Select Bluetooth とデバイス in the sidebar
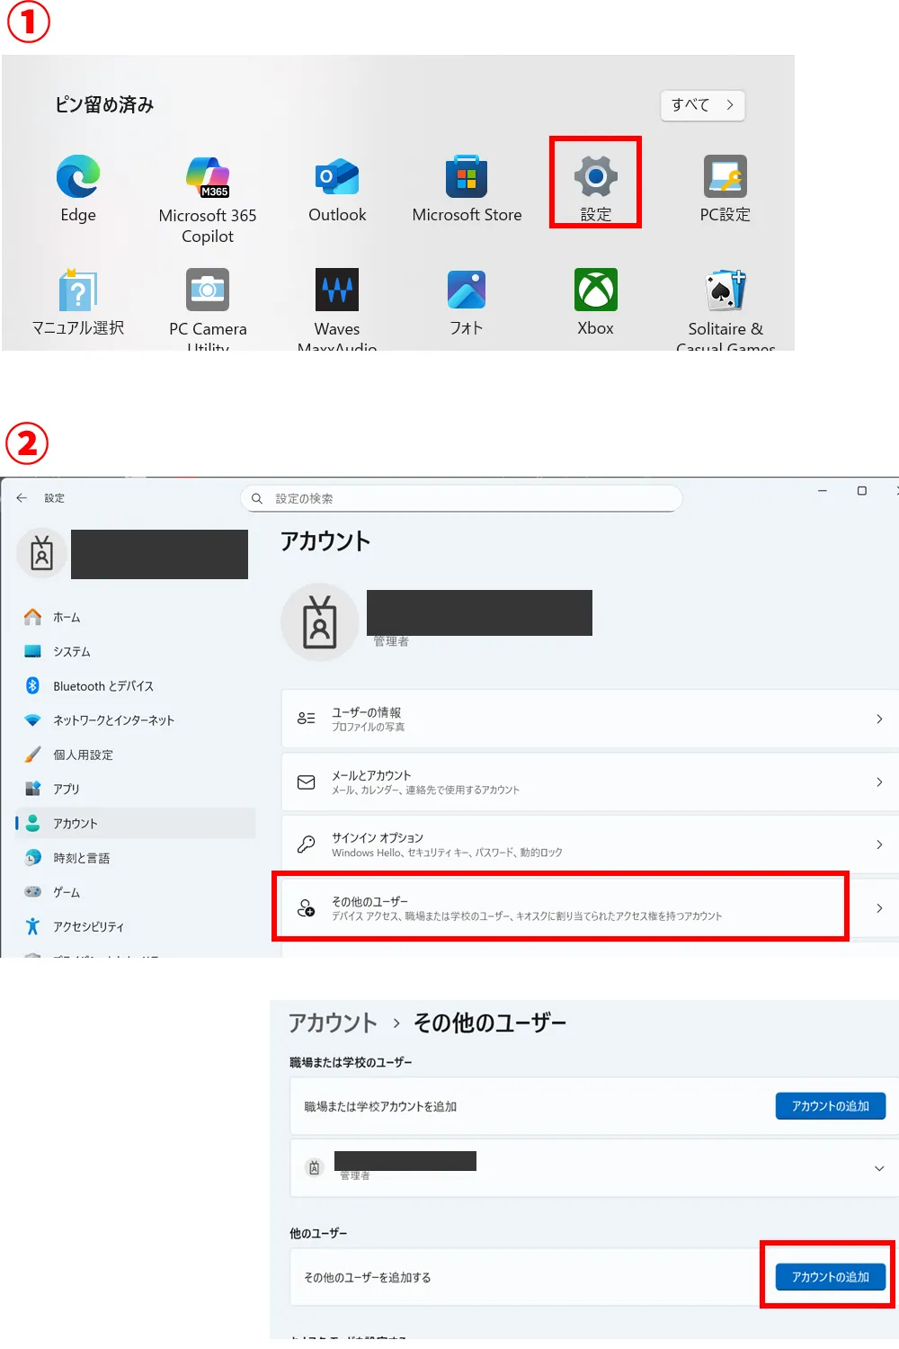 click(102, 685)
